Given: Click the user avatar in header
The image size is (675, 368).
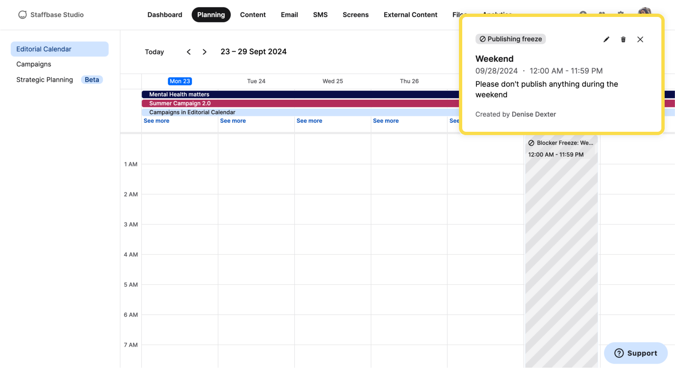Looking at the screenshot, I should (644, 11).
